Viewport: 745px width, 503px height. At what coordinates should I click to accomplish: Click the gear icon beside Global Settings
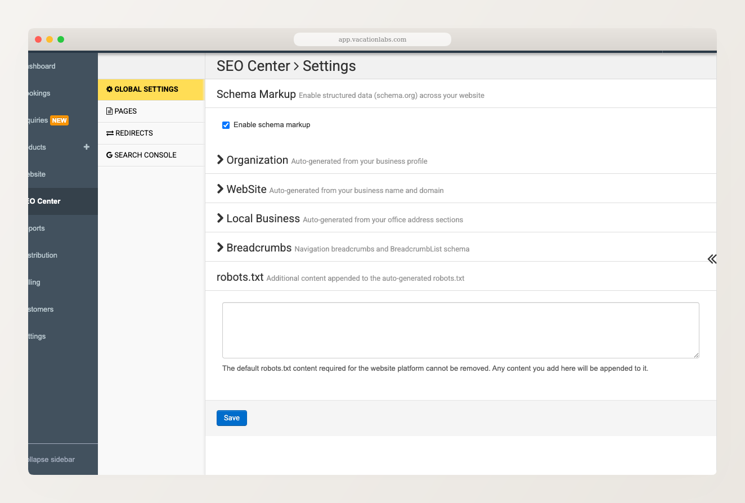(110, 89)
